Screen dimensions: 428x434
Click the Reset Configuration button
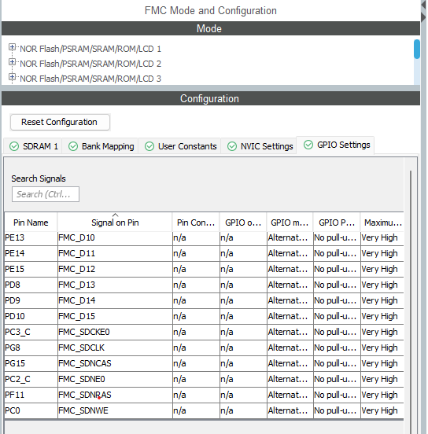pos(60,122)
